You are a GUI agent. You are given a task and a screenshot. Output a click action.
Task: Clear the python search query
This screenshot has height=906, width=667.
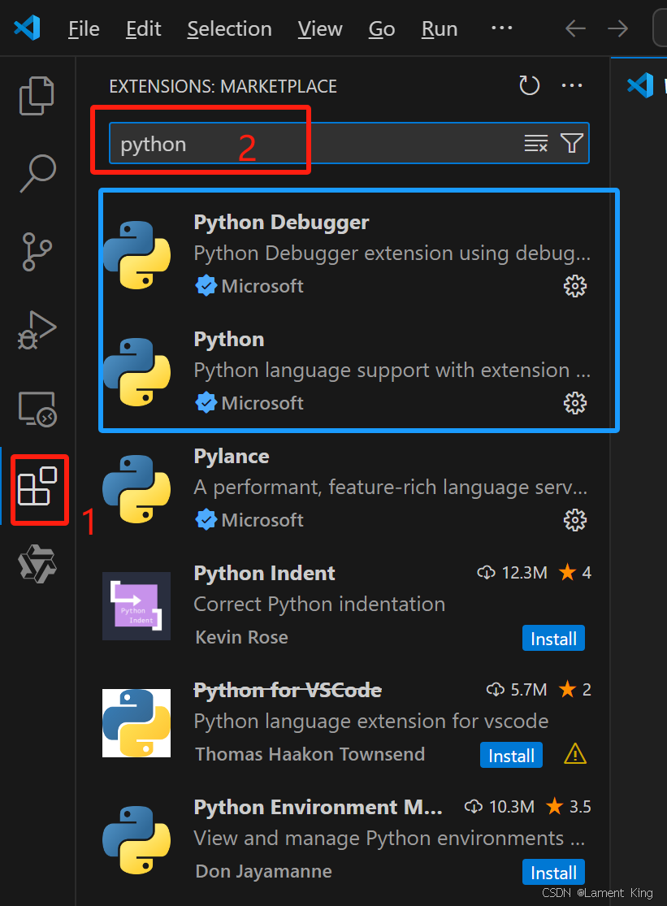coord(536,142)
